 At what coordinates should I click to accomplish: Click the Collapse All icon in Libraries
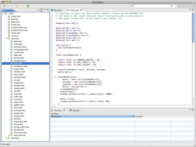click(38, 10)
